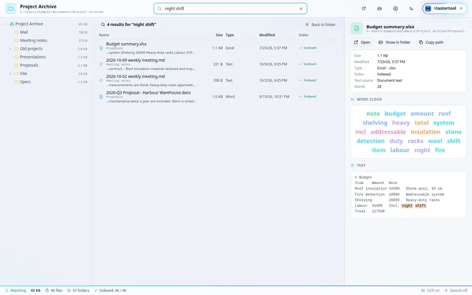Clear the search with the X icon
472x295 pixels.
tap(301, 9)
